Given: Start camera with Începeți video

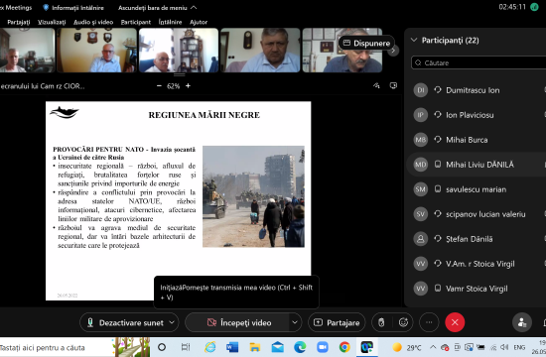Looking at the screenshot, I should click(238, 322).
